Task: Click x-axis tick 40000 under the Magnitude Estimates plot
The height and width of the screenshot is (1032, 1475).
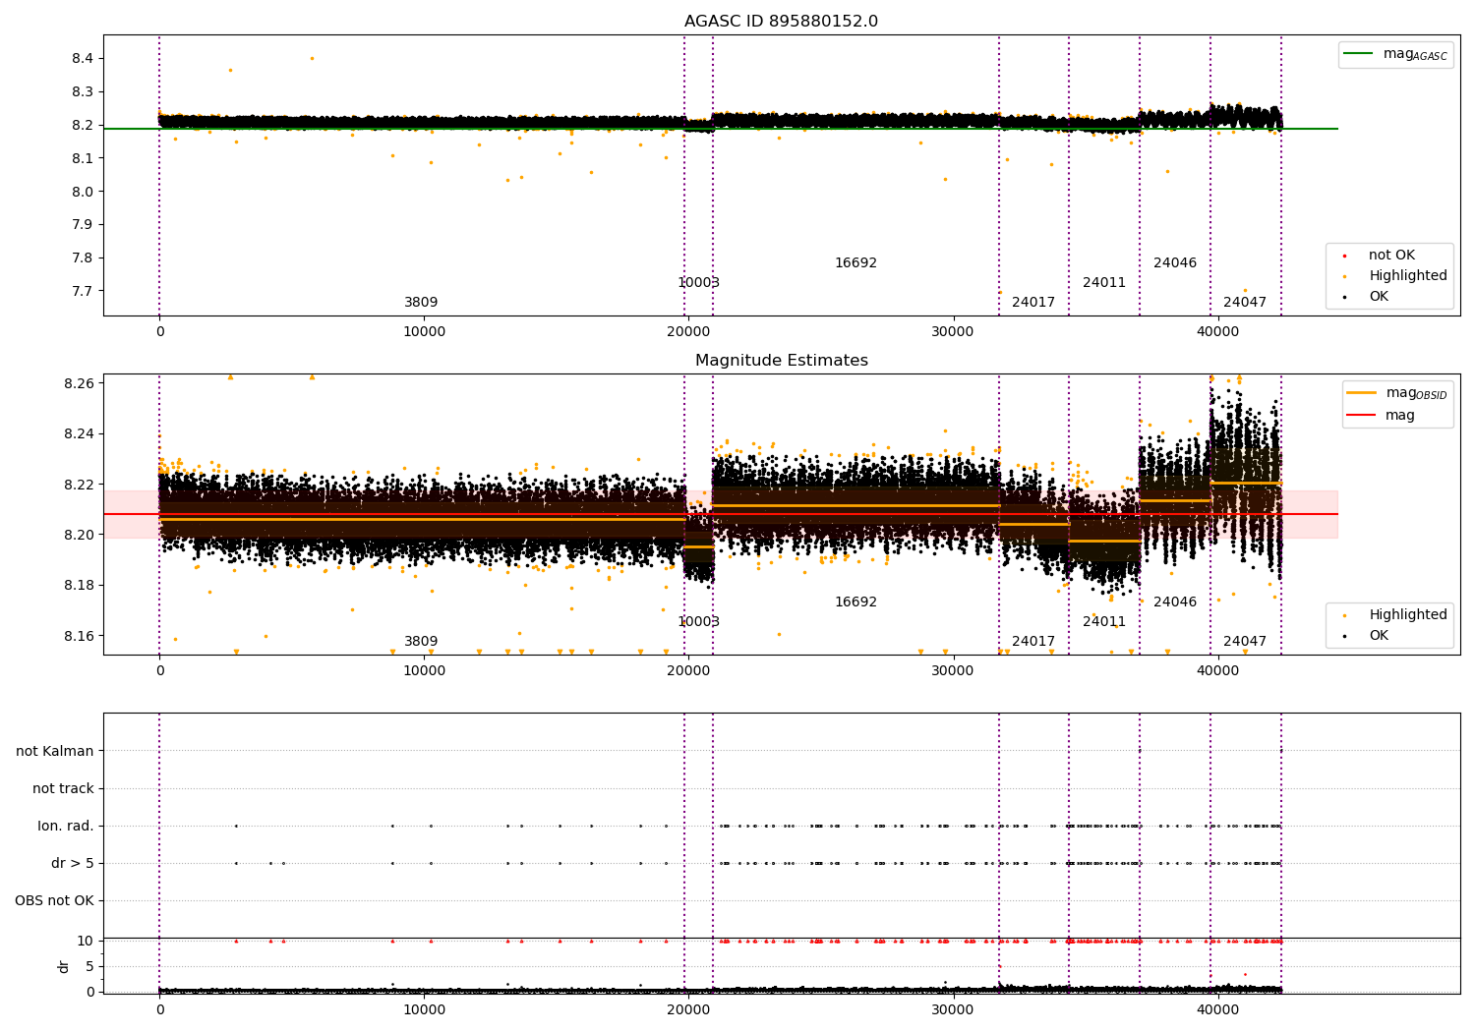Action: [x=1217, y=671]
